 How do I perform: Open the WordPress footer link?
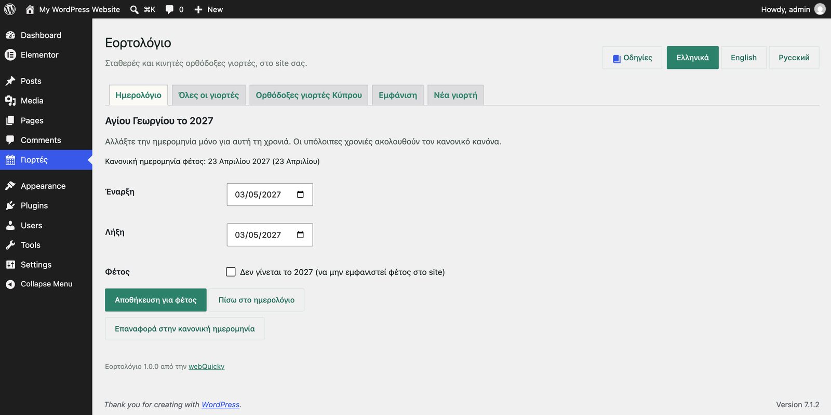(x=220, y=405)
